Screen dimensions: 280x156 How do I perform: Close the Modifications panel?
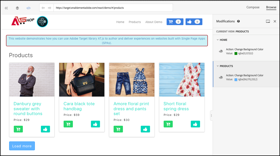coord(275,21)
